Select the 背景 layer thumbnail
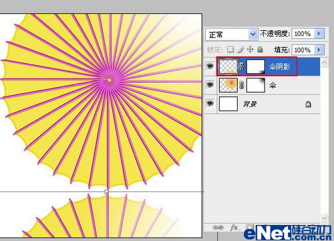 click(x=228, y=104)
